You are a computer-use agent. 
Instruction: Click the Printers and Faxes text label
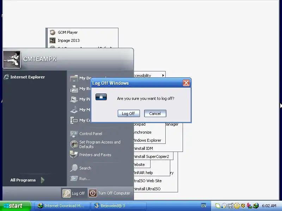click(95, 155)
